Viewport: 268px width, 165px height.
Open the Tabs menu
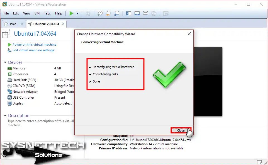47,13
